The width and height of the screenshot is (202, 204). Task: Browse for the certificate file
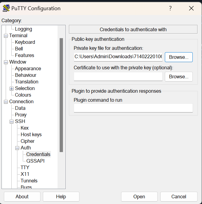[x=179, y=76]
